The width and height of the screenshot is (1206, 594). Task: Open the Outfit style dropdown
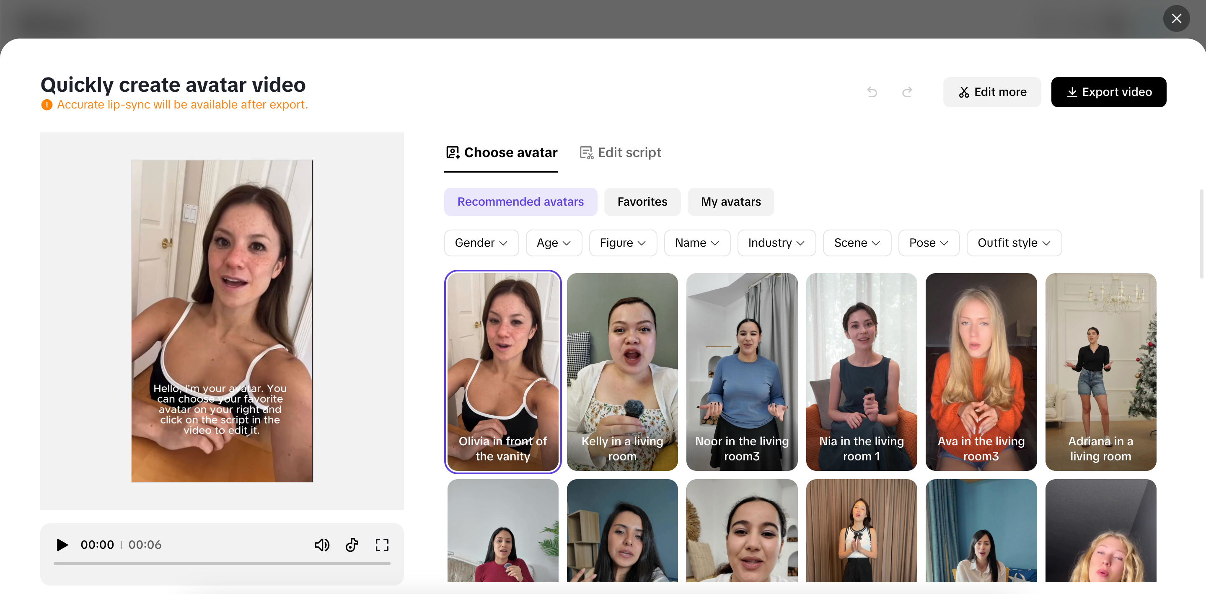pyautogui.click(x=1014, y=243)
